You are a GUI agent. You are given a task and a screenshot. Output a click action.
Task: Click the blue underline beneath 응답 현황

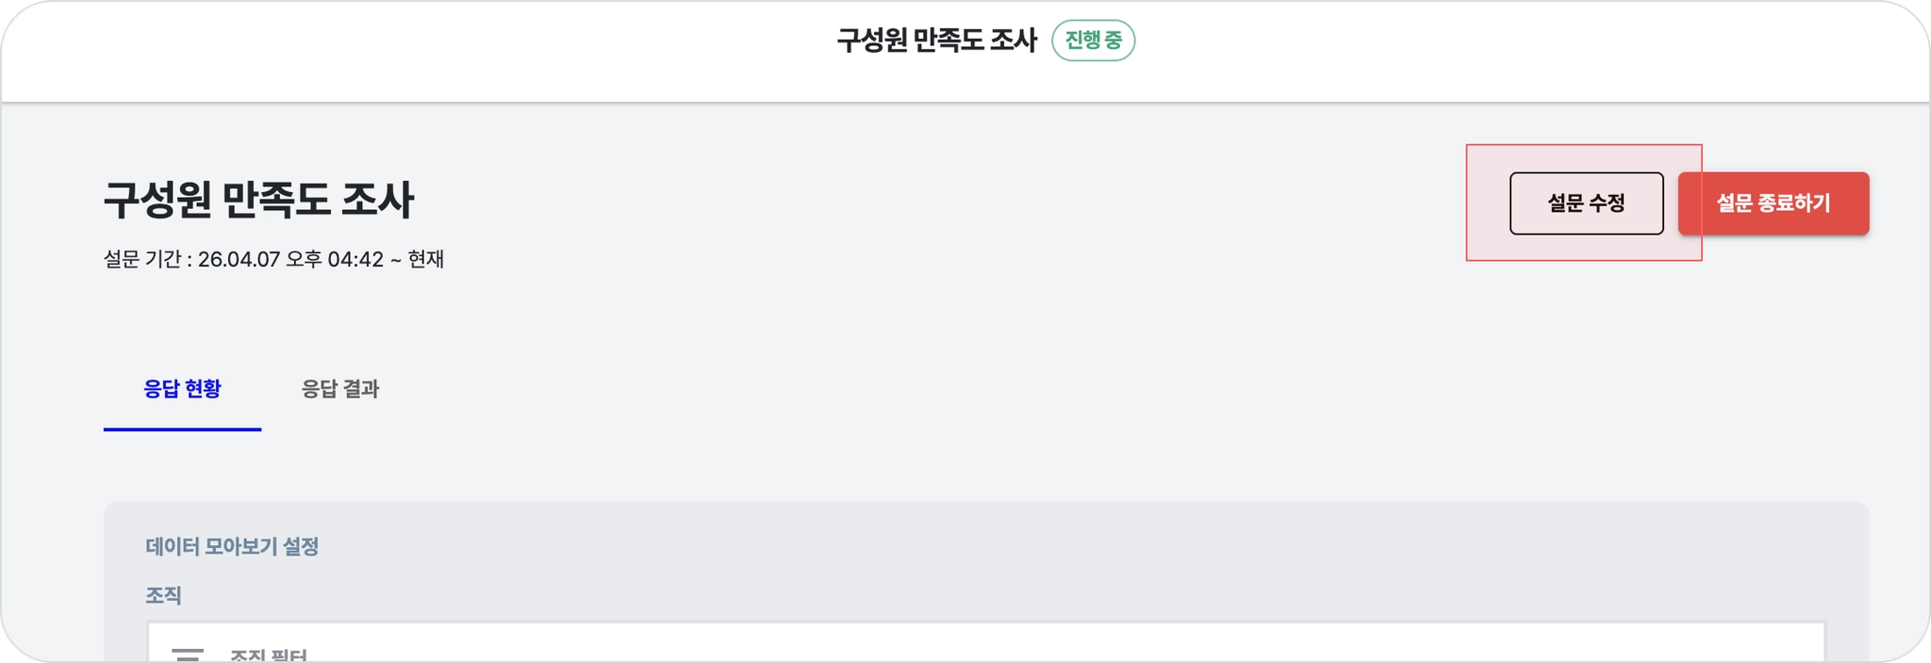tap(182, 429)
